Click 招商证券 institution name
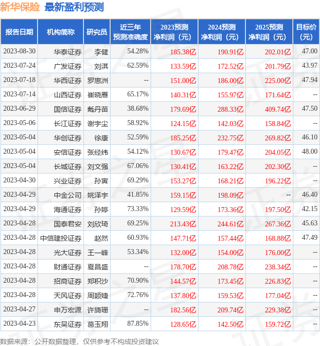This screenshot has width=320, height=346. (68, 282)
